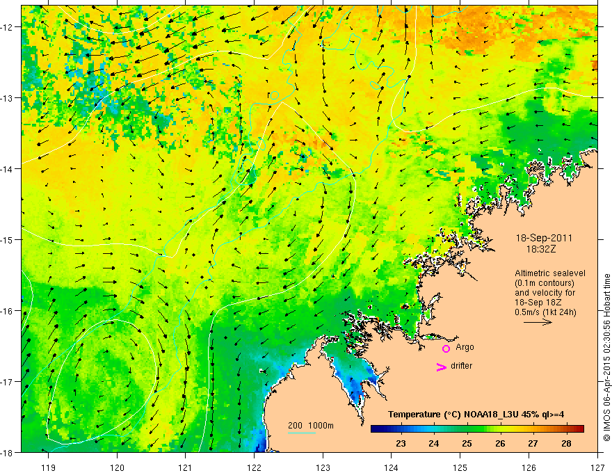Image resolution: width=612 pixels, height=473 pixels.
Task: Click the 'Altimetric sealevel' caption text
Action: [550, 273]
